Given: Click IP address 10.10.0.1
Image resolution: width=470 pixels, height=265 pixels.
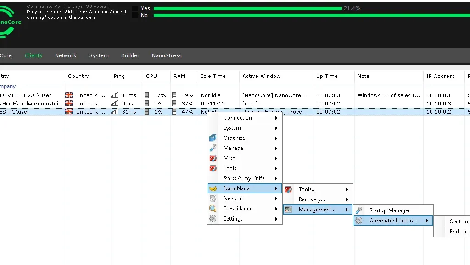Looking at the screenshot, I should [x=438, y=95].
